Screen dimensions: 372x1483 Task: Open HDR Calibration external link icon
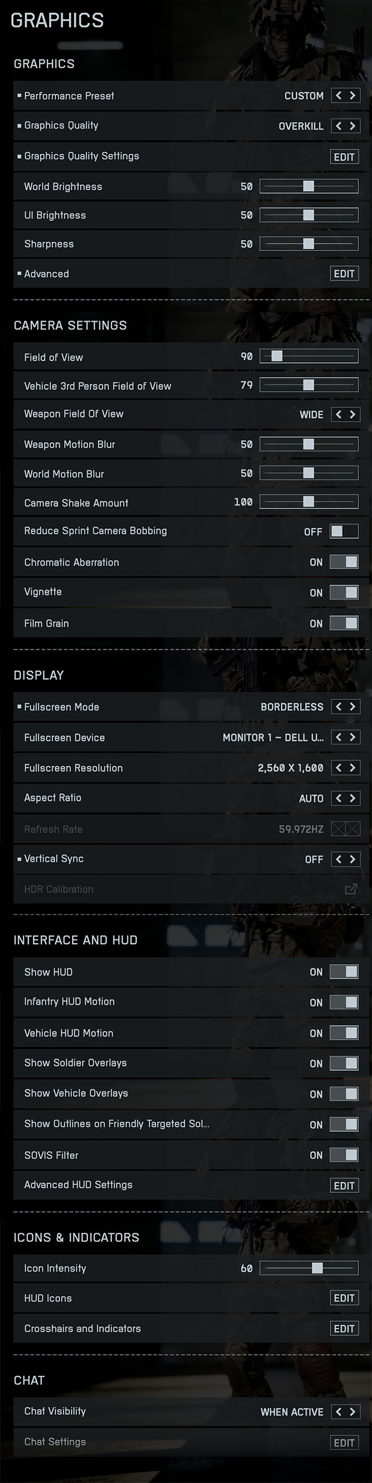(x=351, y=890)
